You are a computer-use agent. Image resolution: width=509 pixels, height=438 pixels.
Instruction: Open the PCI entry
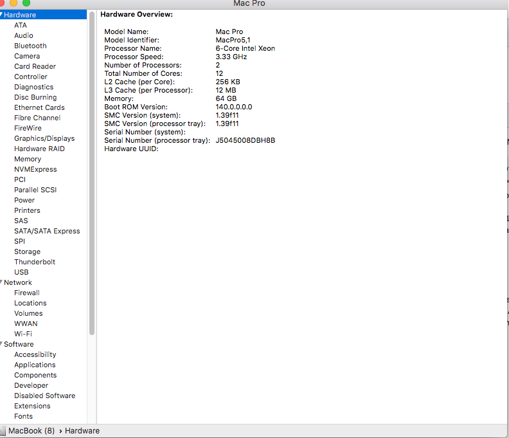[20, 179]
